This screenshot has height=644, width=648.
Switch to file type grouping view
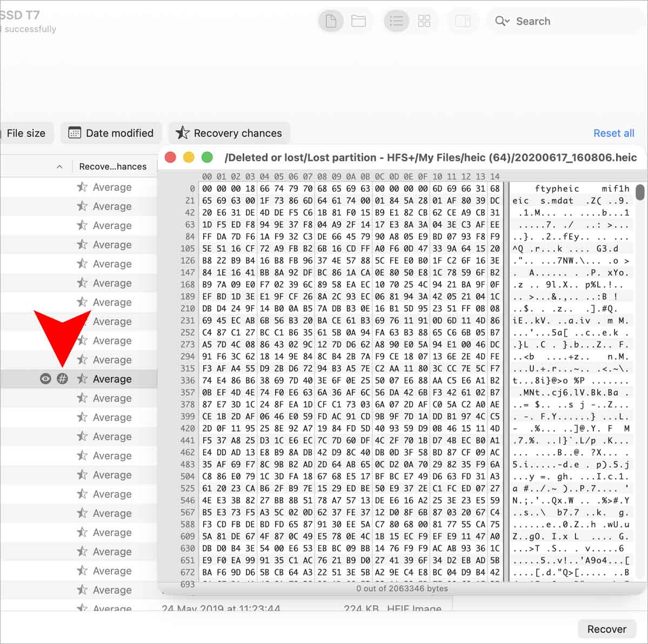(x=331, y=21)
